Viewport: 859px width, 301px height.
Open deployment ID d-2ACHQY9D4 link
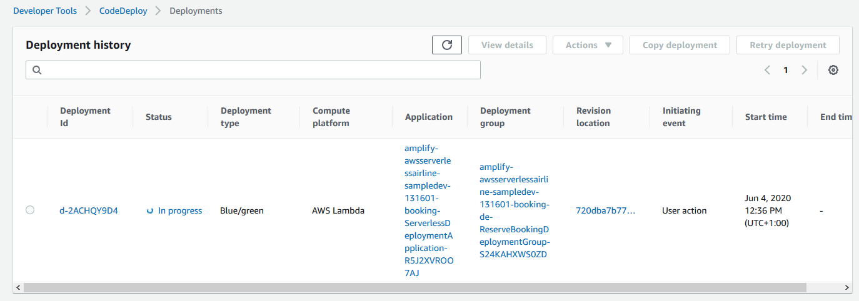89,210
